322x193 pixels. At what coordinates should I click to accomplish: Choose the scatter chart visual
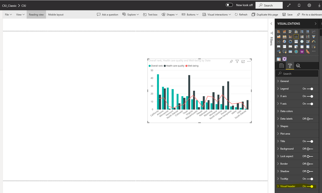(x=279, y=42)
